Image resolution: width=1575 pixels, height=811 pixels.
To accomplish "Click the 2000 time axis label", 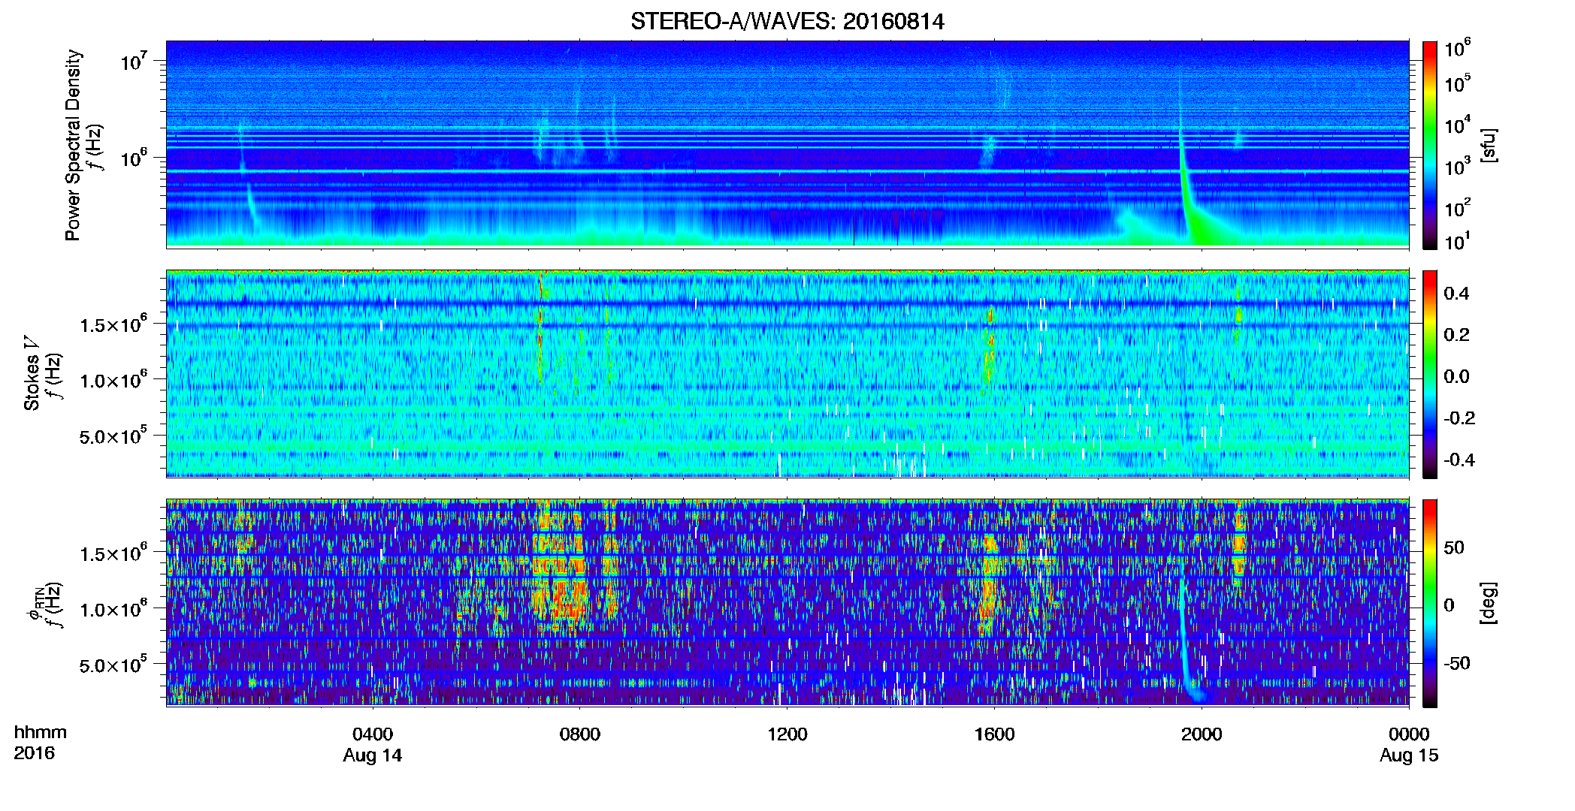I will [1202, 734].
